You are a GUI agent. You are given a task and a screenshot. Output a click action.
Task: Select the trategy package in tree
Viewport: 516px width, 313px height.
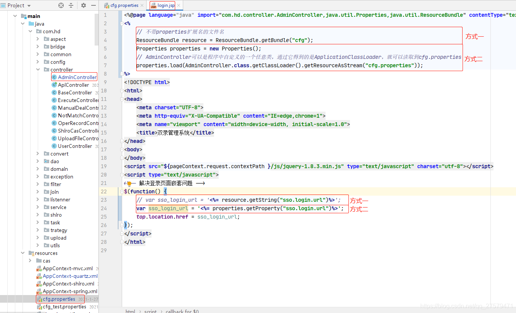(x=59, y=230)
